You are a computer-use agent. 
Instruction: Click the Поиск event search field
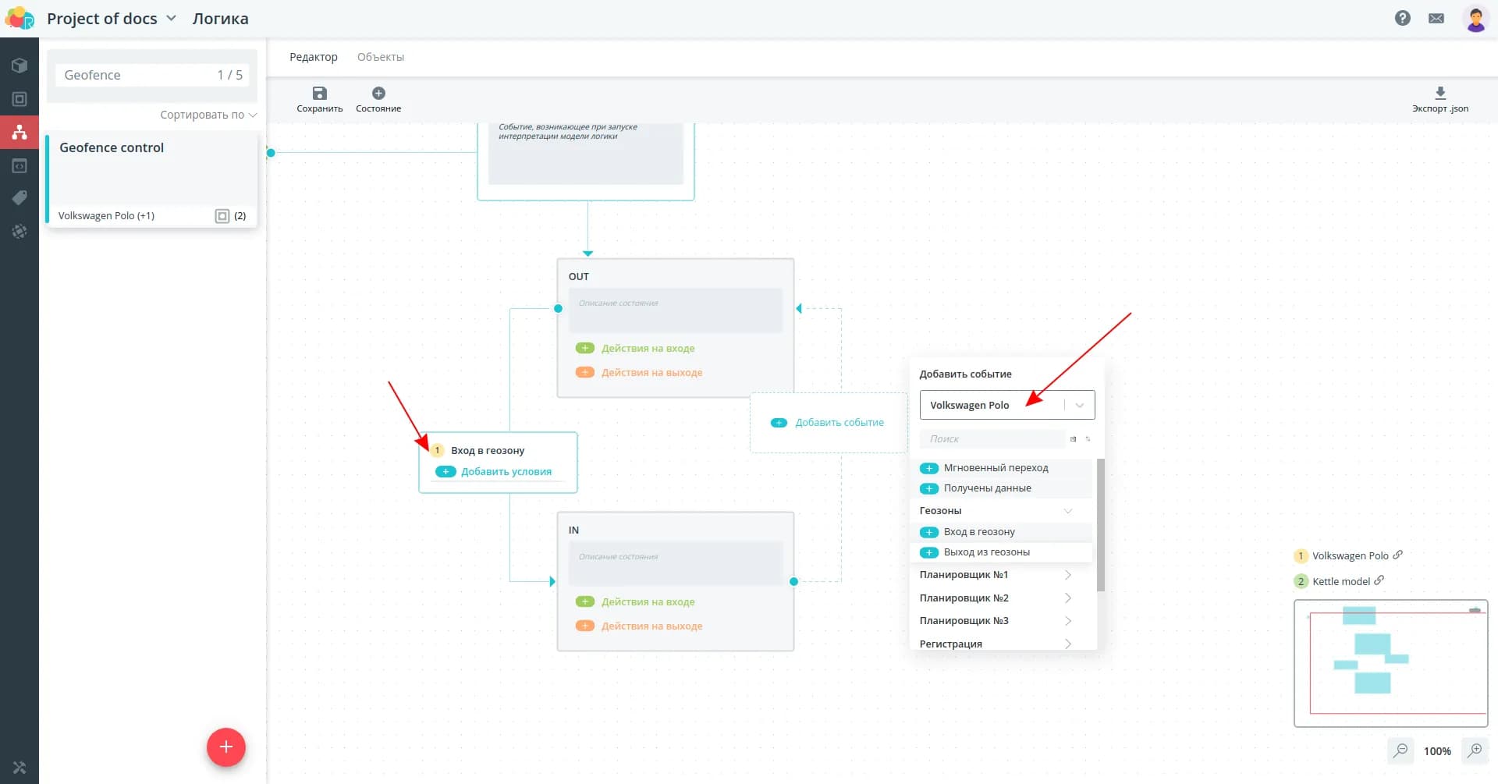point(991,439)
